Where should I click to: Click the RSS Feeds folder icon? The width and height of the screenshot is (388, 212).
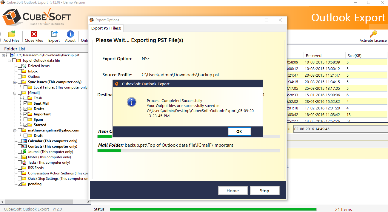[x=24, y=168]
